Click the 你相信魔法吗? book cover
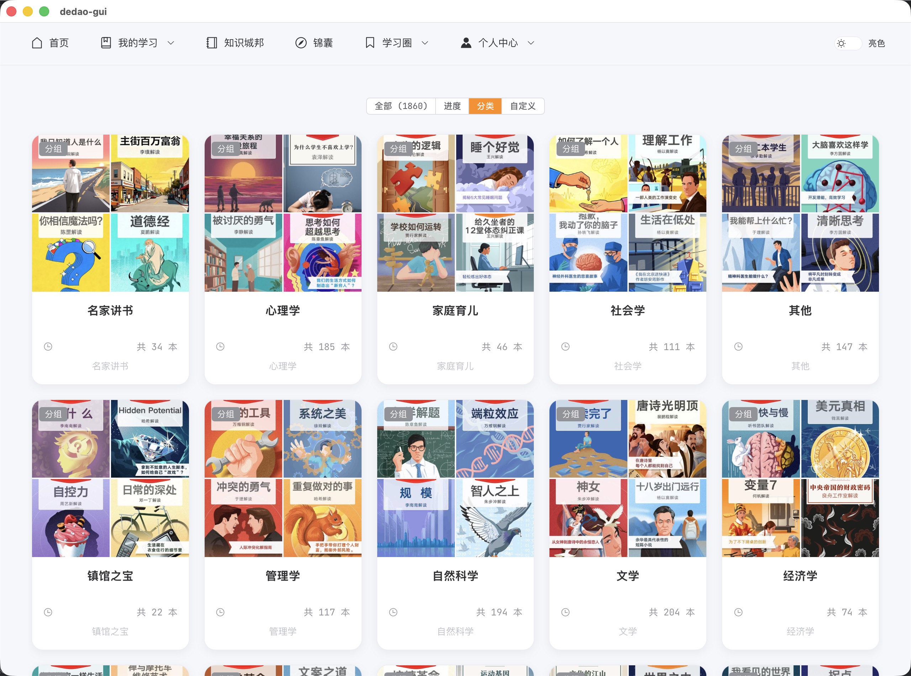Viewport: 911px width, 676px height. coord(71,253)
